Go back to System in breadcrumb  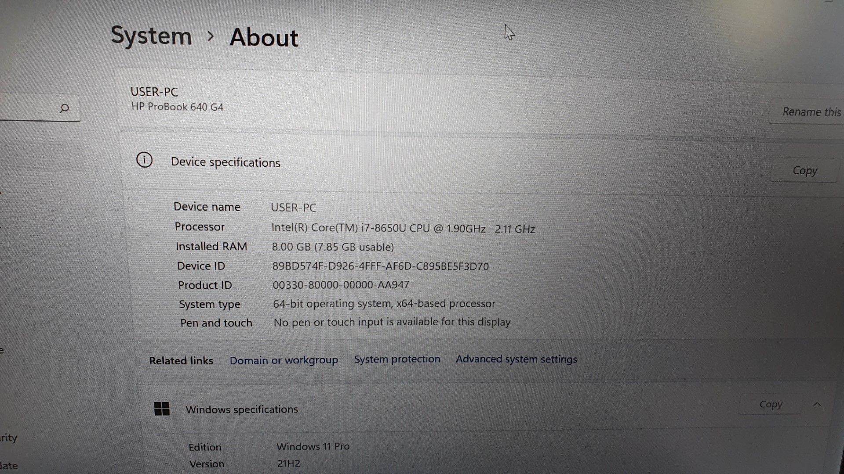click(151, 36)
